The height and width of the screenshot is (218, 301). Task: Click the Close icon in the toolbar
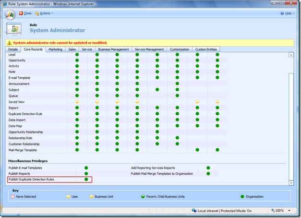[21, 13]
